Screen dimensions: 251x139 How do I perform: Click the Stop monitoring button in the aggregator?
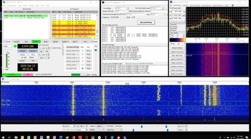coord(146,22)
